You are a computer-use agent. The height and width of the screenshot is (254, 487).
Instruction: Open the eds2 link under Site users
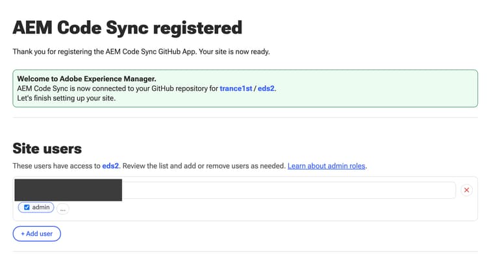point(110,166)
